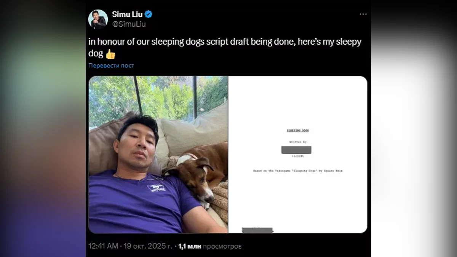Open the script title page image
The height and width of the screenshot is (257, 457).
point(298,155)
